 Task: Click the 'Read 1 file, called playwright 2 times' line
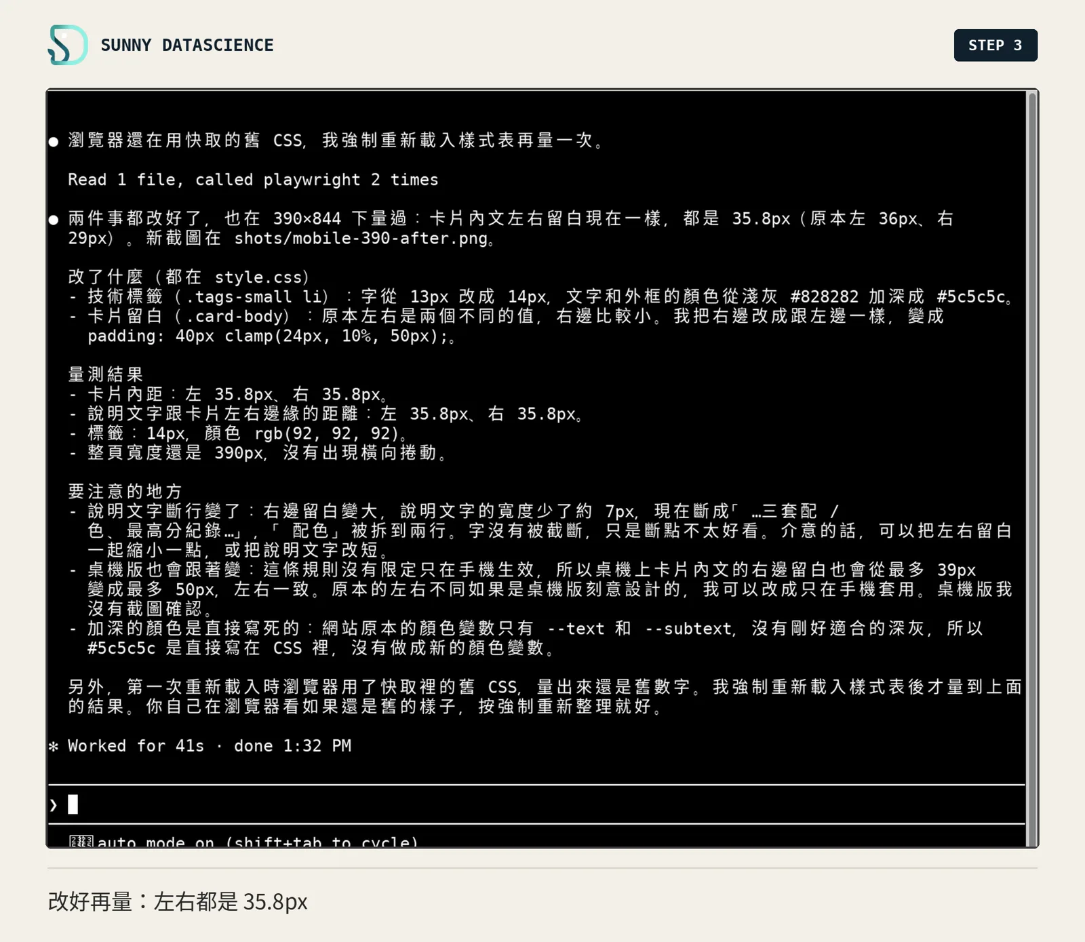click(x=253, y=180)
